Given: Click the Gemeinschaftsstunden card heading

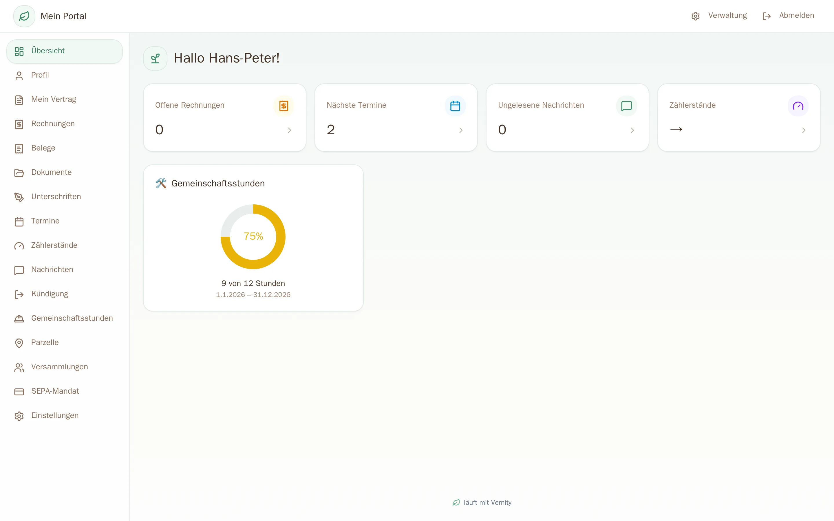Looking at the screenshot, I should (218, 183).
